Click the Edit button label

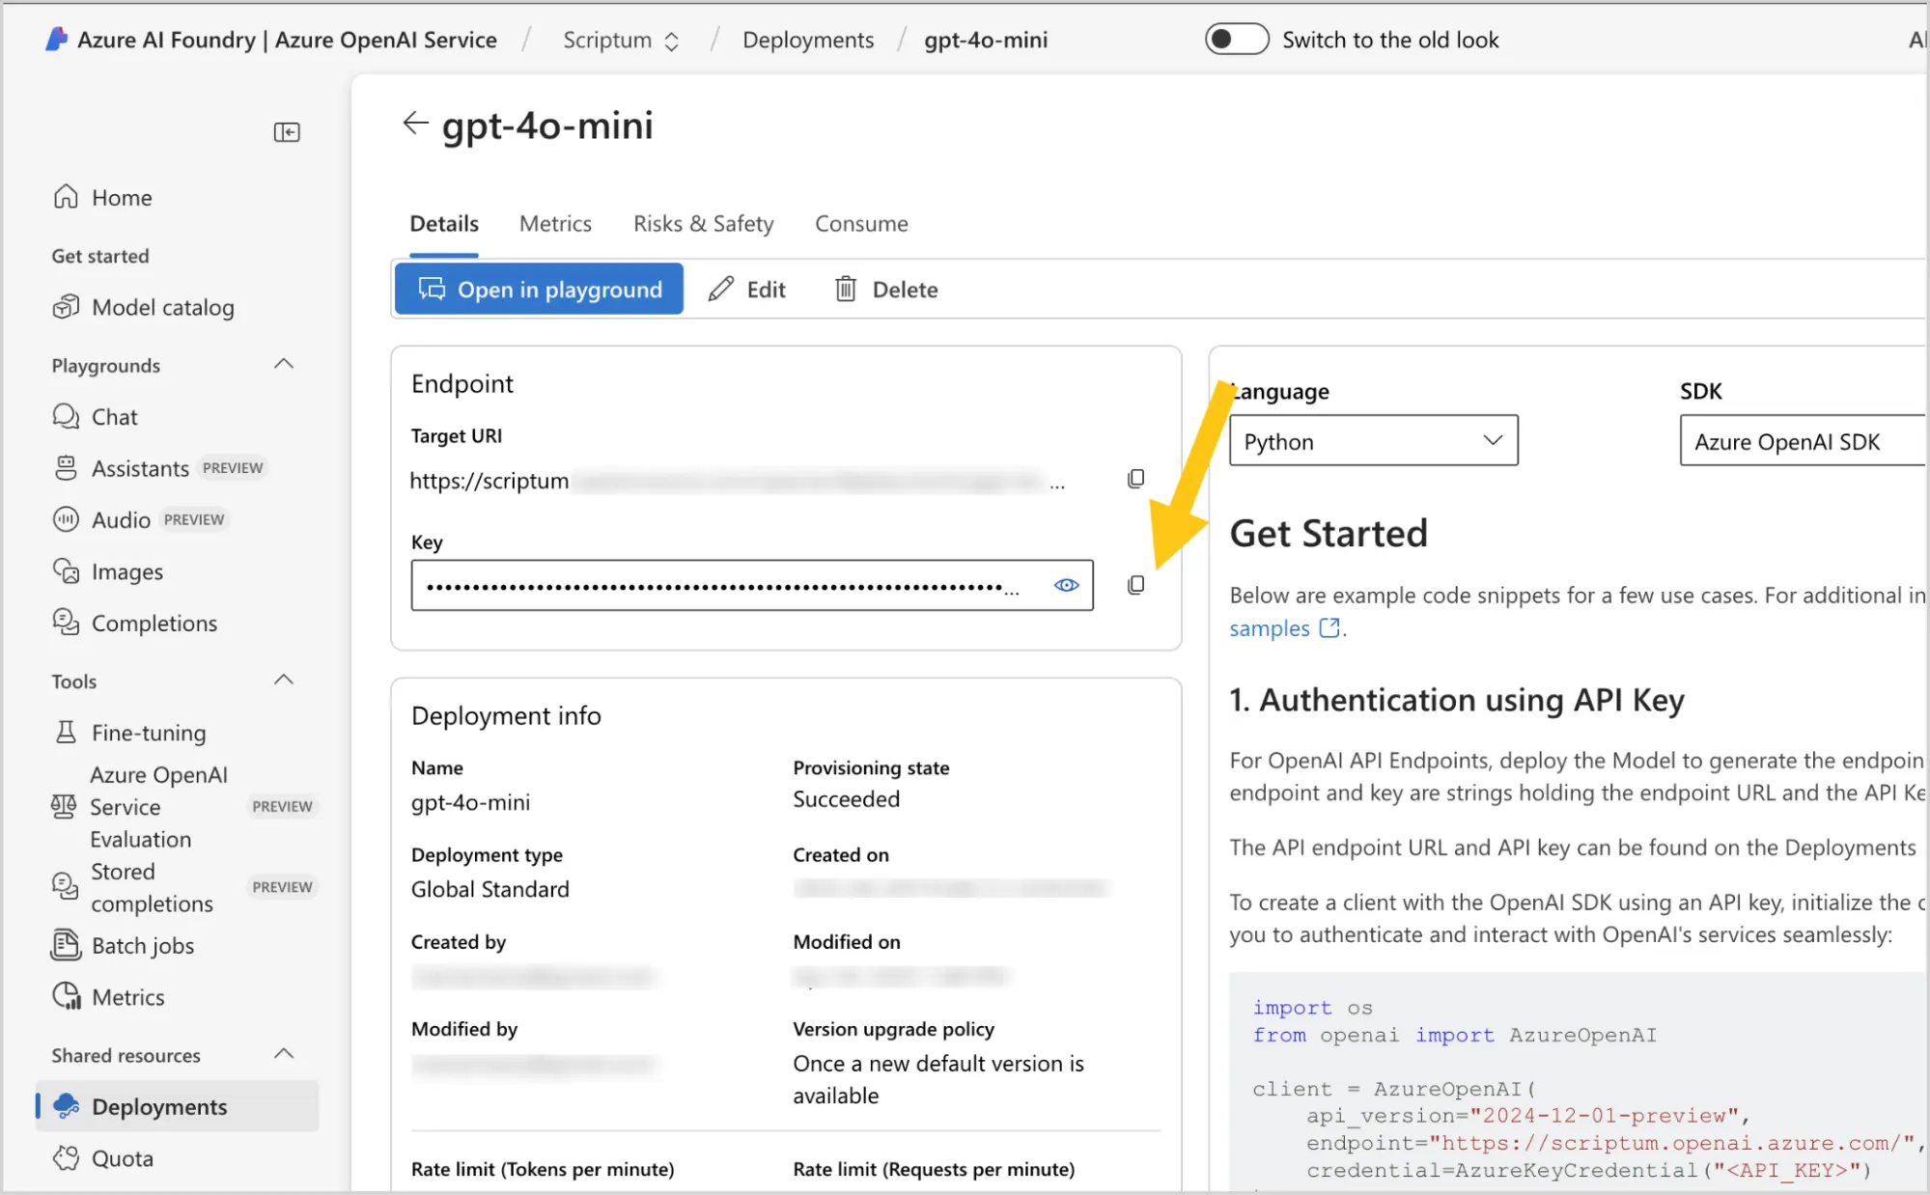[x=767, y=290]
